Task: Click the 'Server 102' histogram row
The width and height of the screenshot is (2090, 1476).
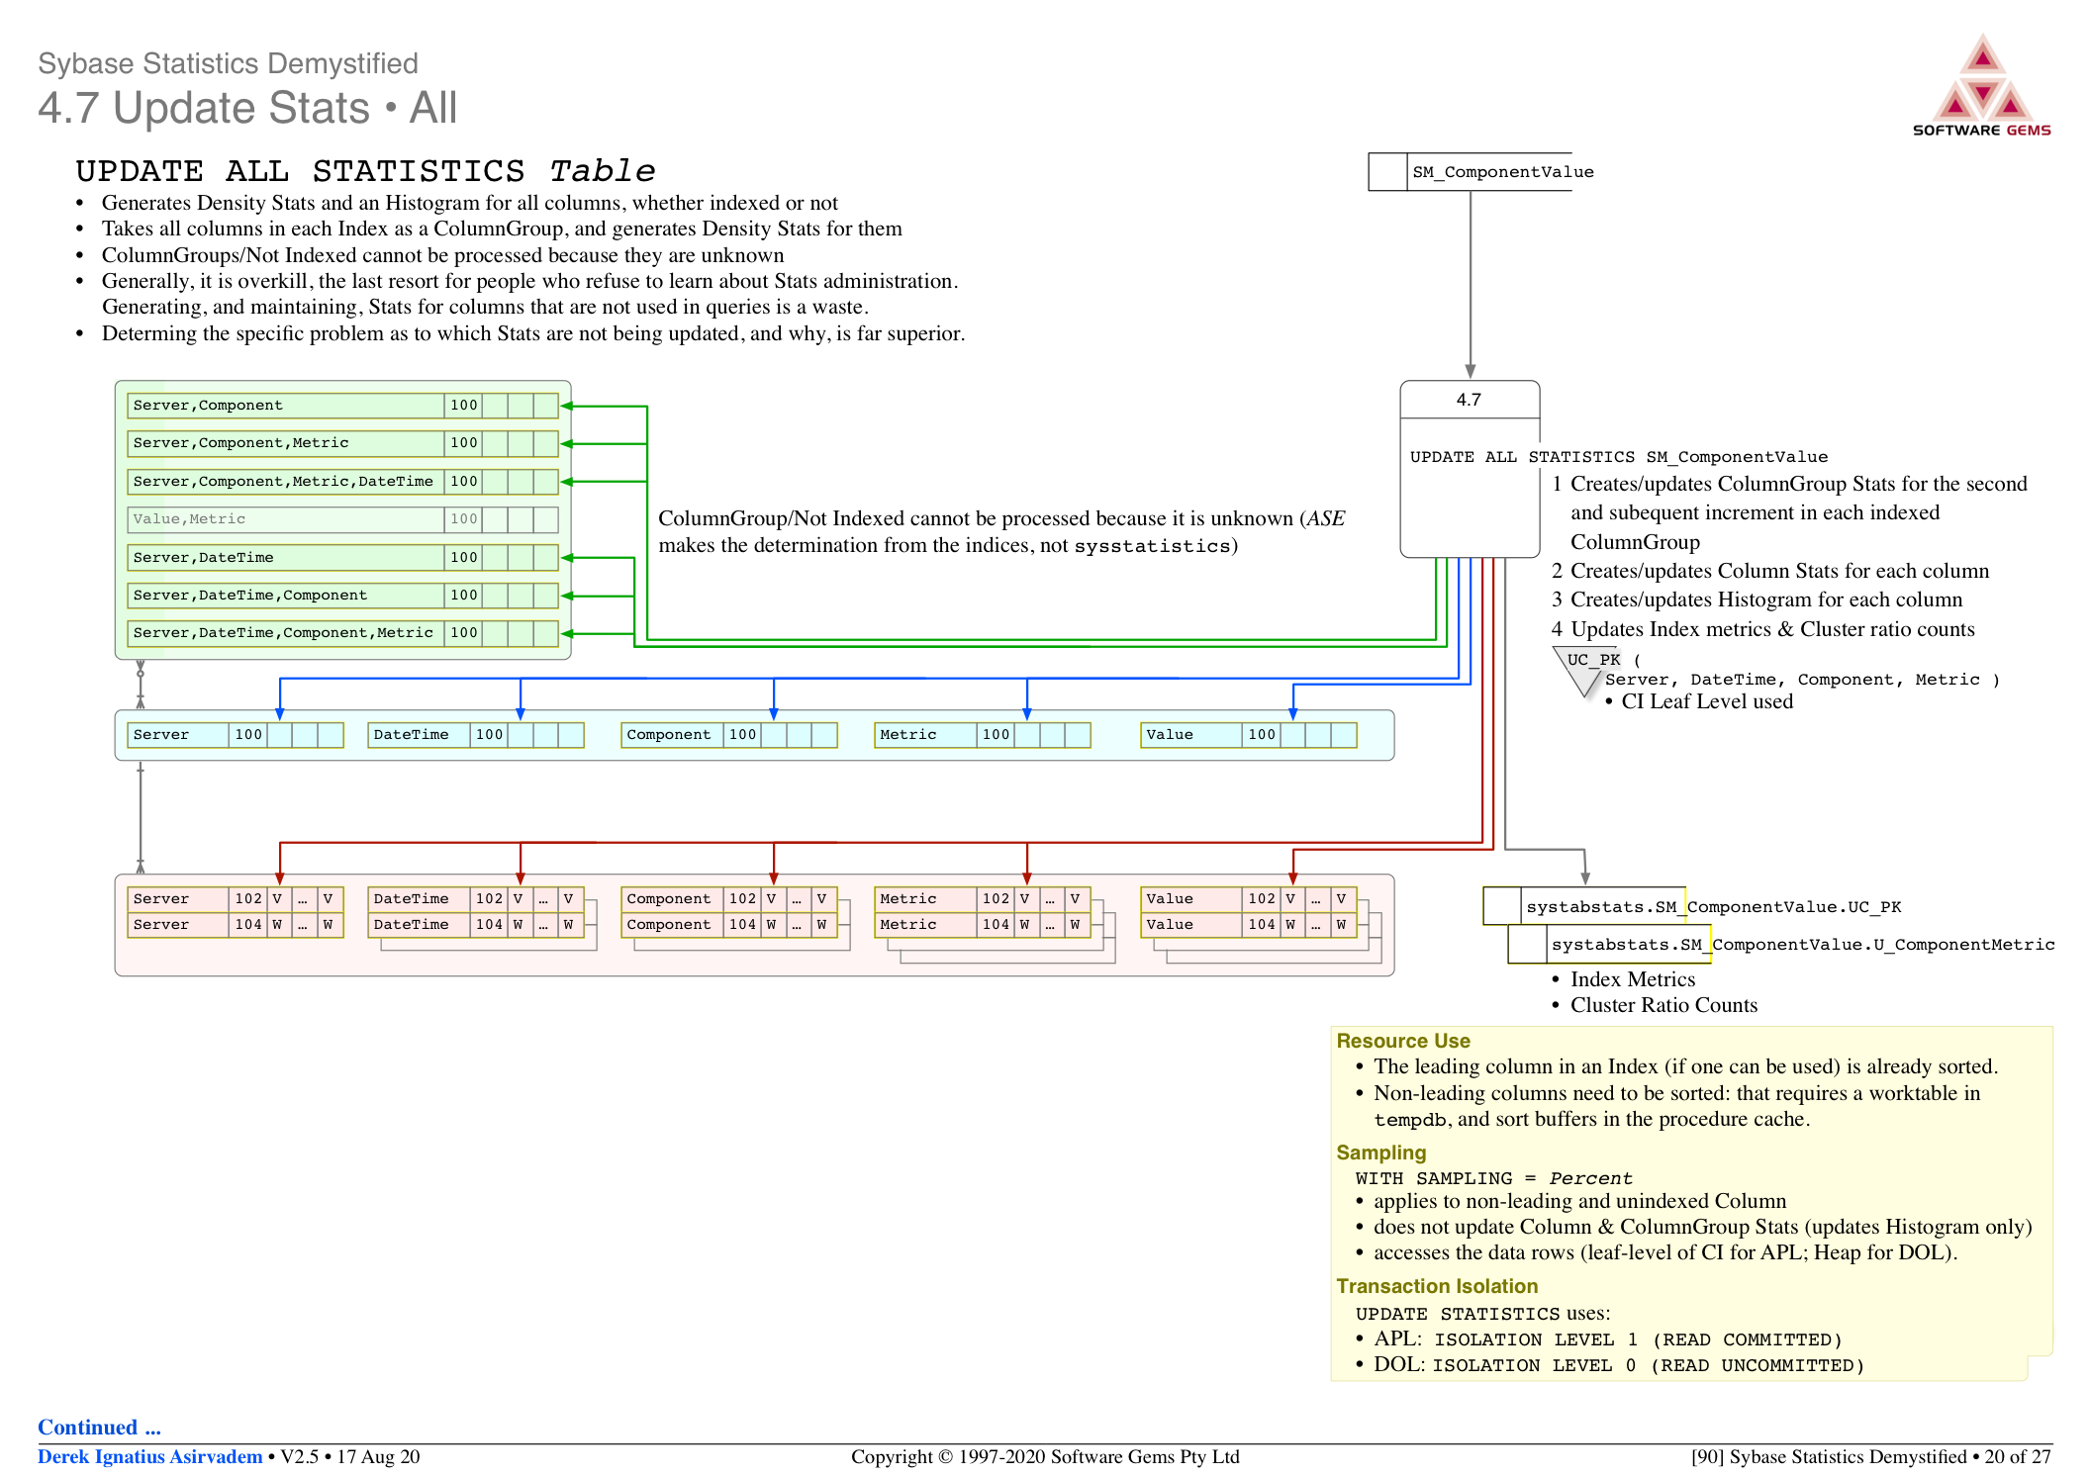Action: (x=236, y=899)
